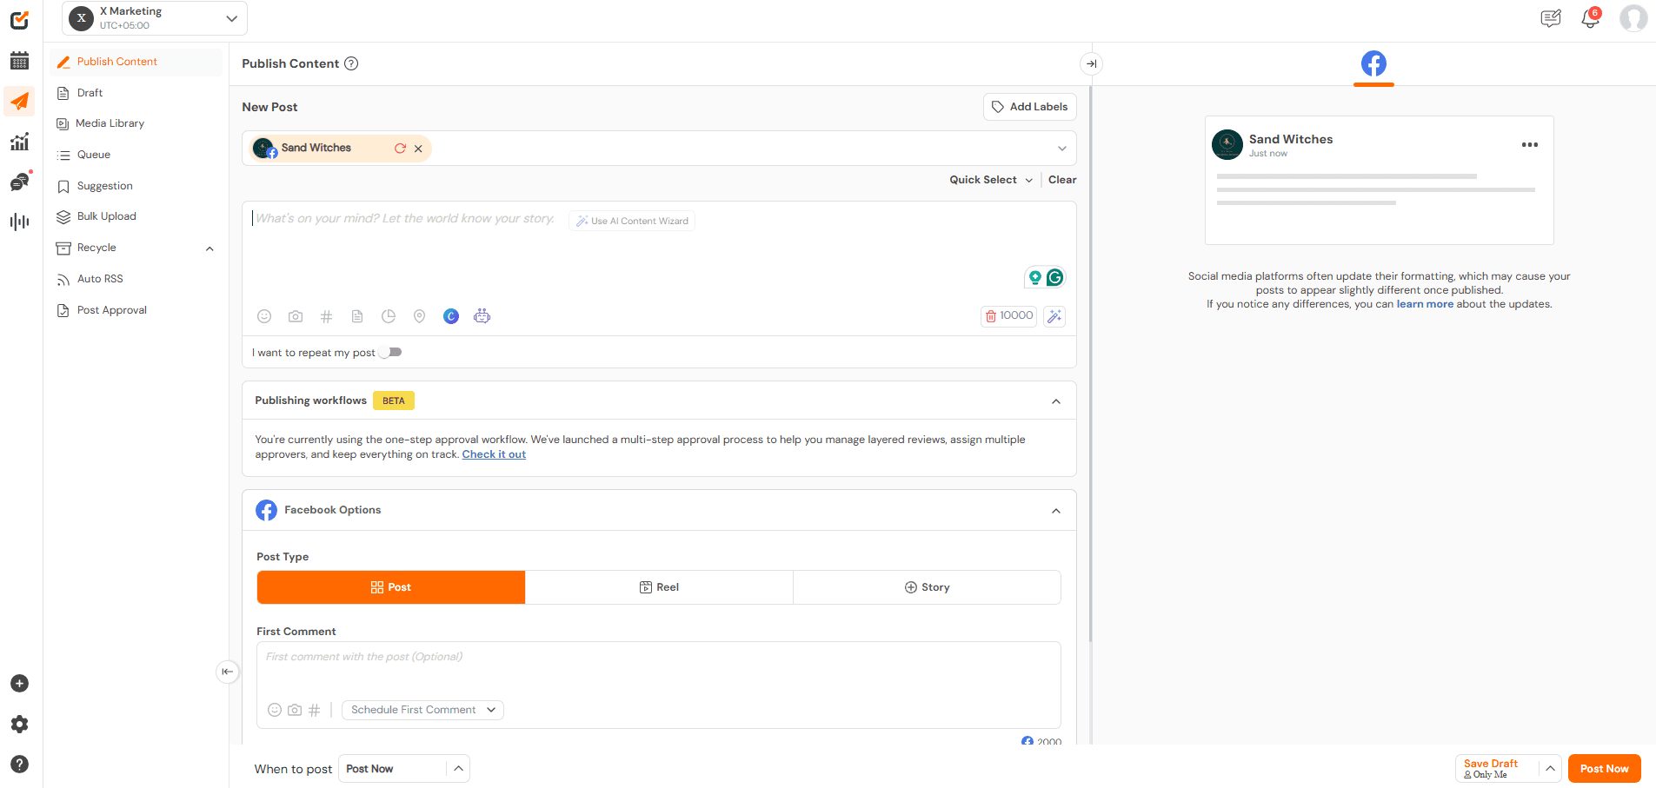This screenshot has height=788, width=1656.
Task: Collapse the Facebook Options section
Action: (1056, 510)
